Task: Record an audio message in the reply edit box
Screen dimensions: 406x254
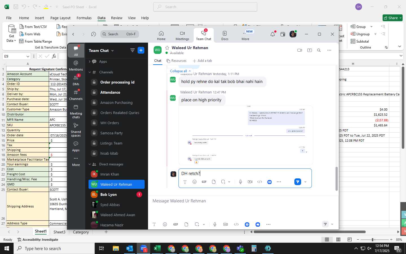Action: point(240,182)
